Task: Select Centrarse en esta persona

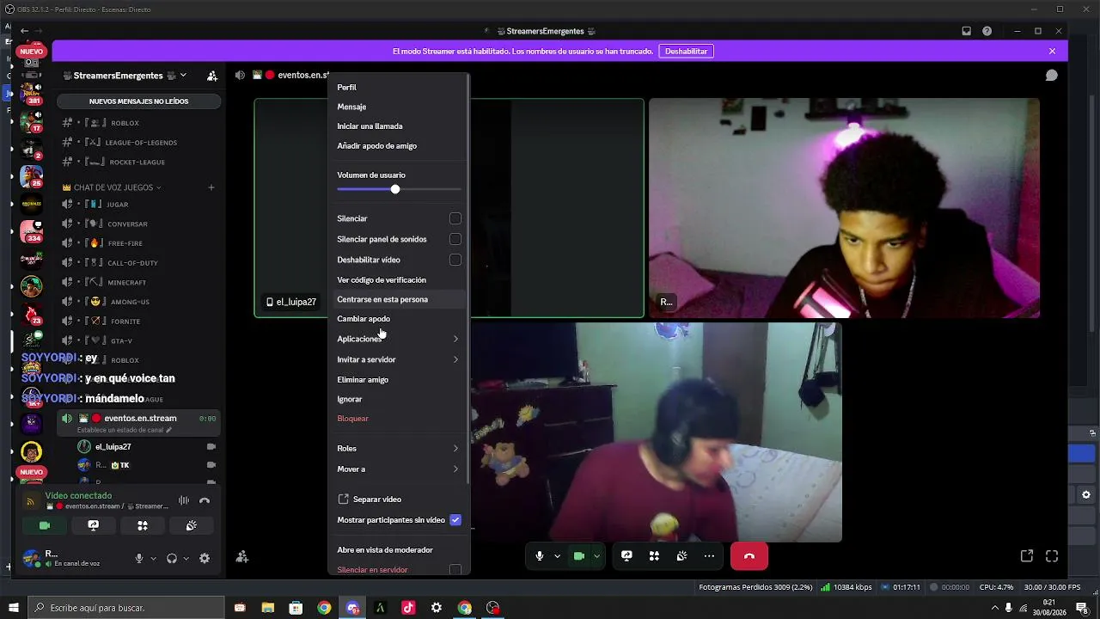Action: 398,299
